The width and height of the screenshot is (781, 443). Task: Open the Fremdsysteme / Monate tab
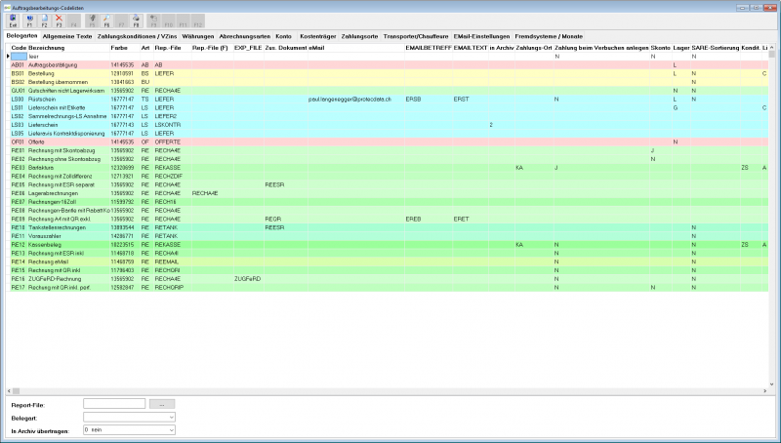549,36
